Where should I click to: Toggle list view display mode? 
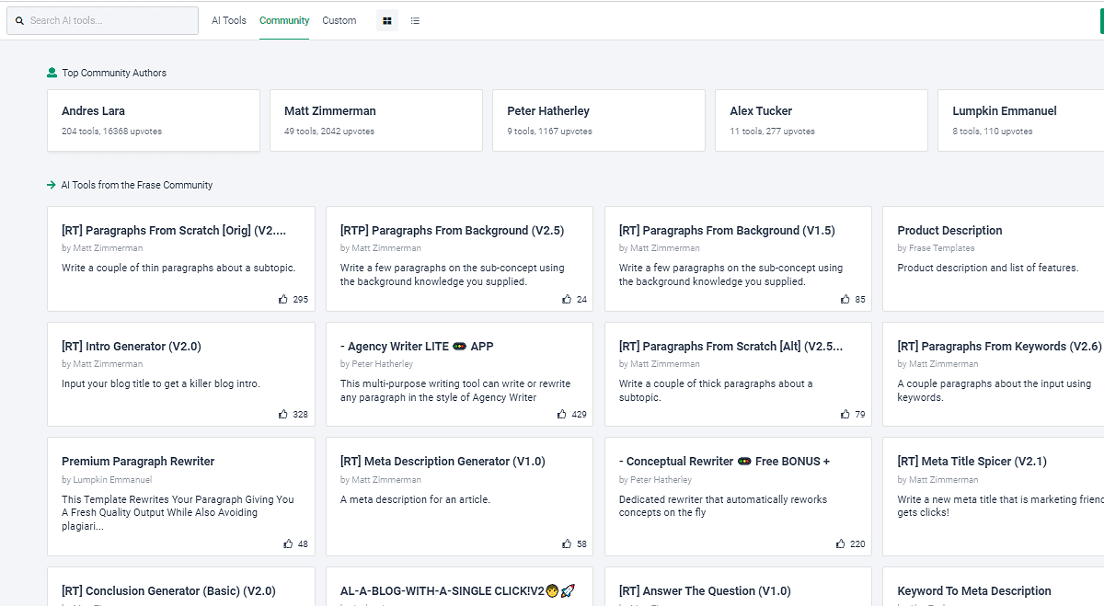(415, 20)
